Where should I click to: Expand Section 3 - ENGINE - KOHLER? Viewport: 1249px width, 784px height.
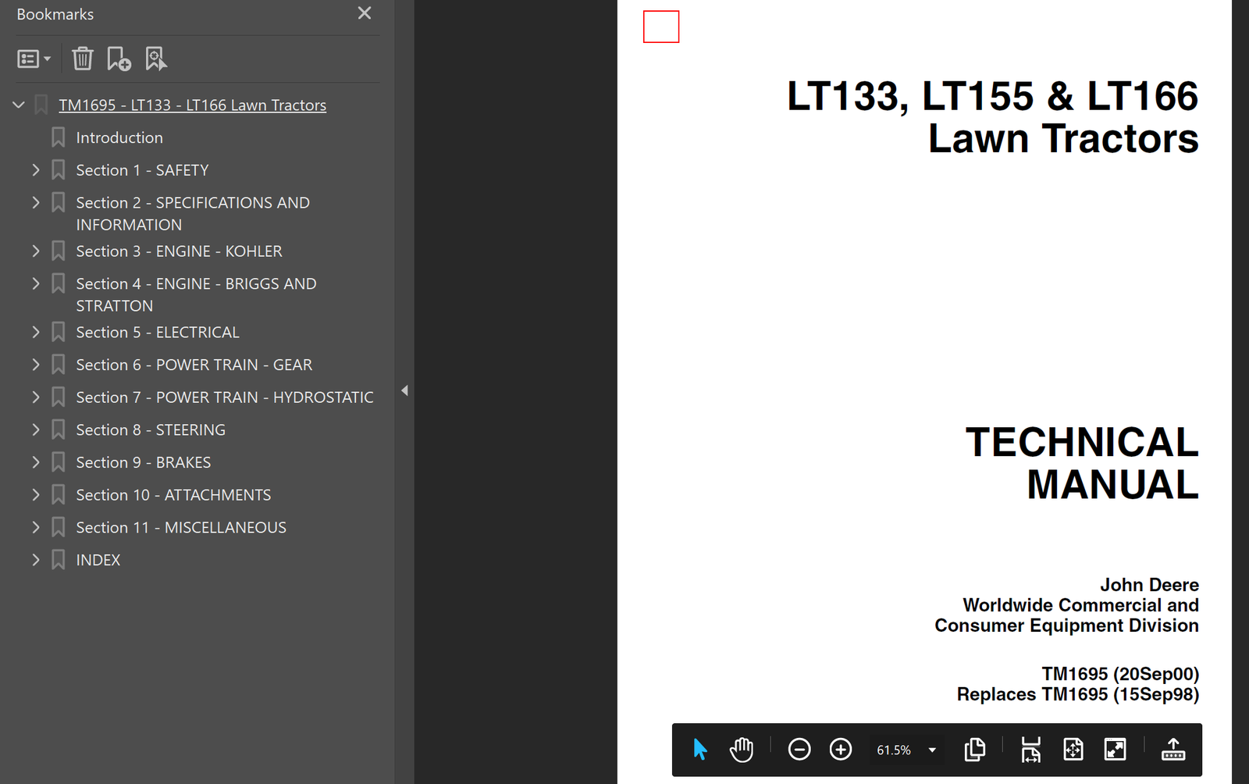click(x=36, y=251)
